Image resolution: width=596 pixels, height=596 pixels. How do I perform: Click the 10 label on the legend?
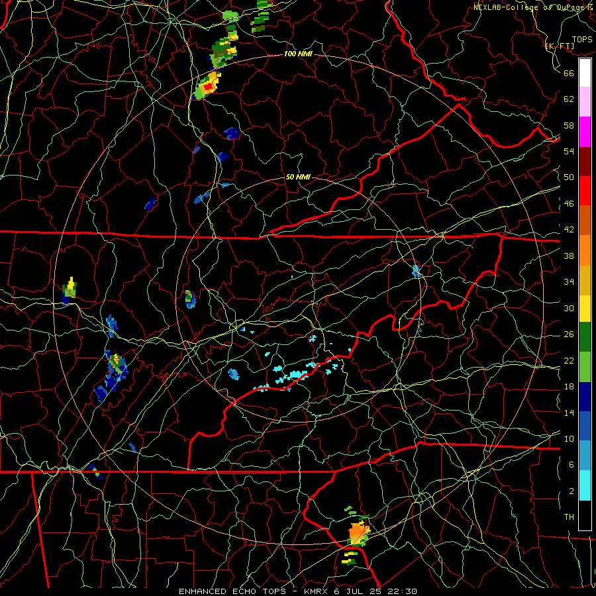(569, 438)
